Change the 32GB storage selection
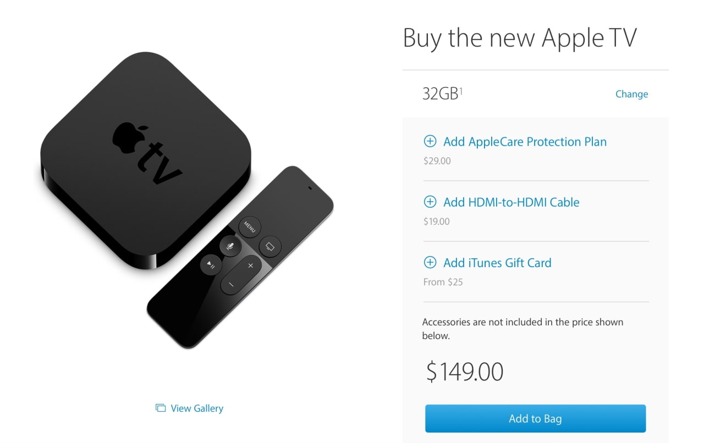 (x=631, y=94)
